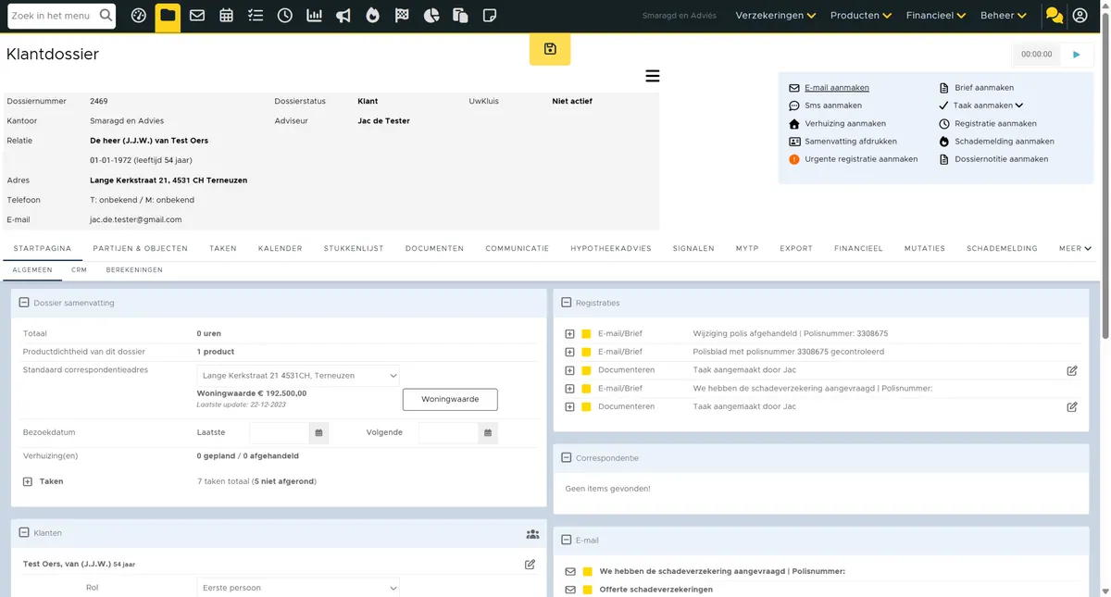Open the Financieel dropdown menu
This screenshot has width=1111, height=597.
click(x=936, y=16)
